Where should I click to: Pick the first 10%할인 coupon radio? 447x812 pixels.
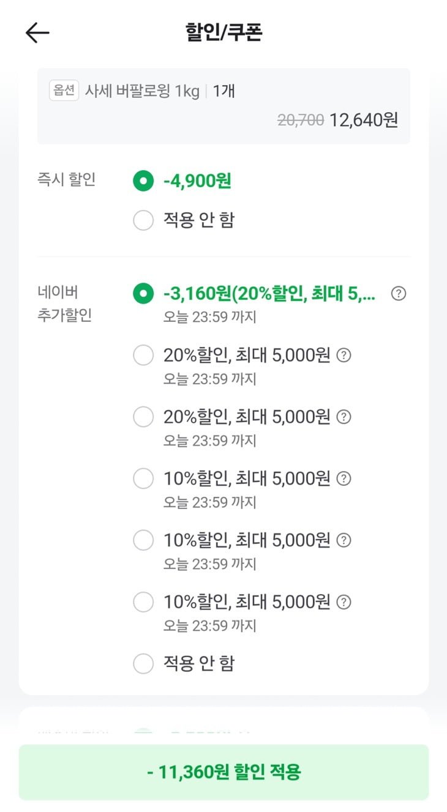143,479
